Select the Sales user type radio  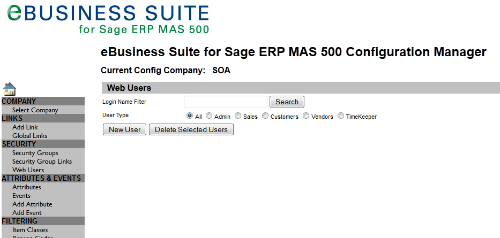[x=238, y=116]
